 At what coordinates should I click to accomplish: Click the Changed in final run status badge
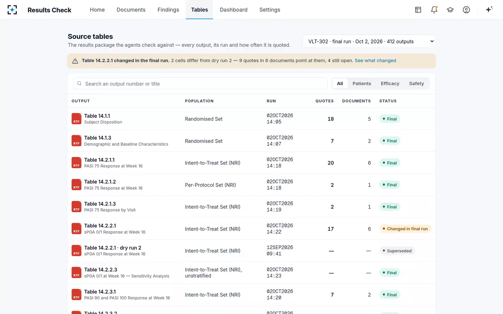pos(405,229)
